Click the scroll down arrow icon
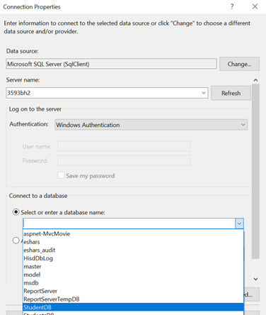Viewport: 266px width, 315px height. pos(255,279)
